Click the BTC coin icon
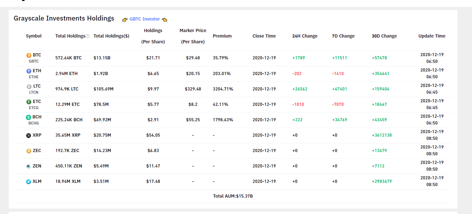 (x=29, y=55)
